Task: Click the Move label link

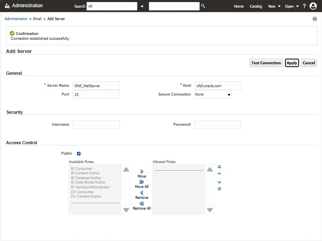Action: pos(142,176)
